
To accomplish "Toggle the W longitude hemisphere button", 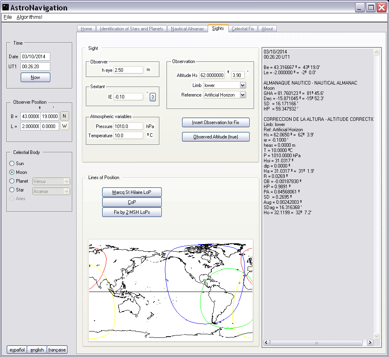I will (65, 126).
